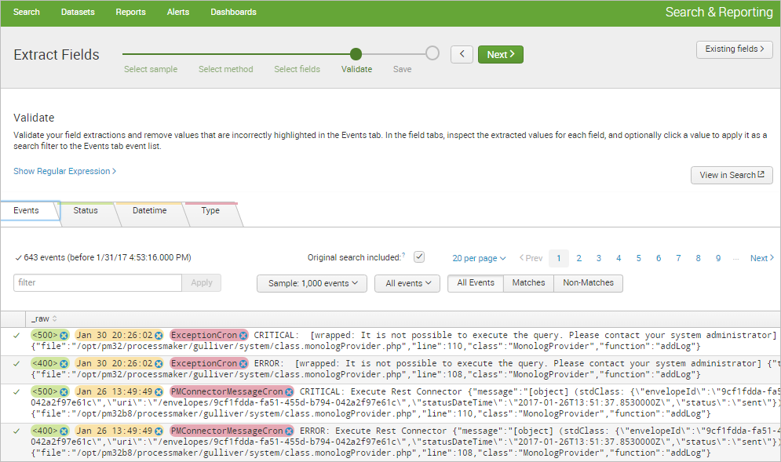
Task: Click into the filter text field
Action: [x=97, y=282]
